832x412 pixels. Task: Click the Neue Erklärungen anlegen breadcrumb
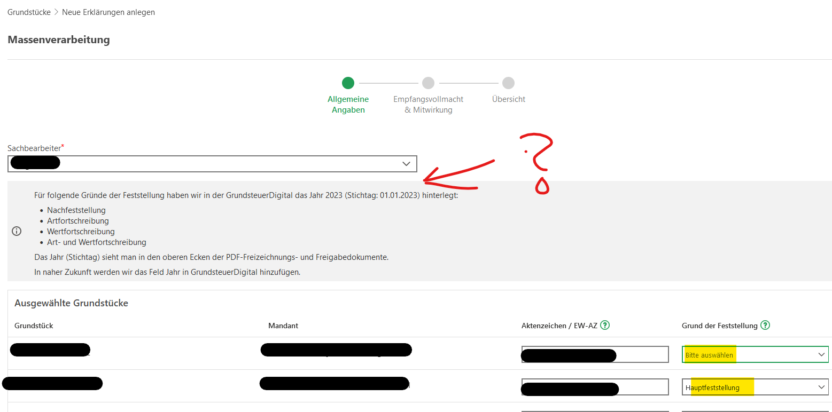click(x=108, y=12)
